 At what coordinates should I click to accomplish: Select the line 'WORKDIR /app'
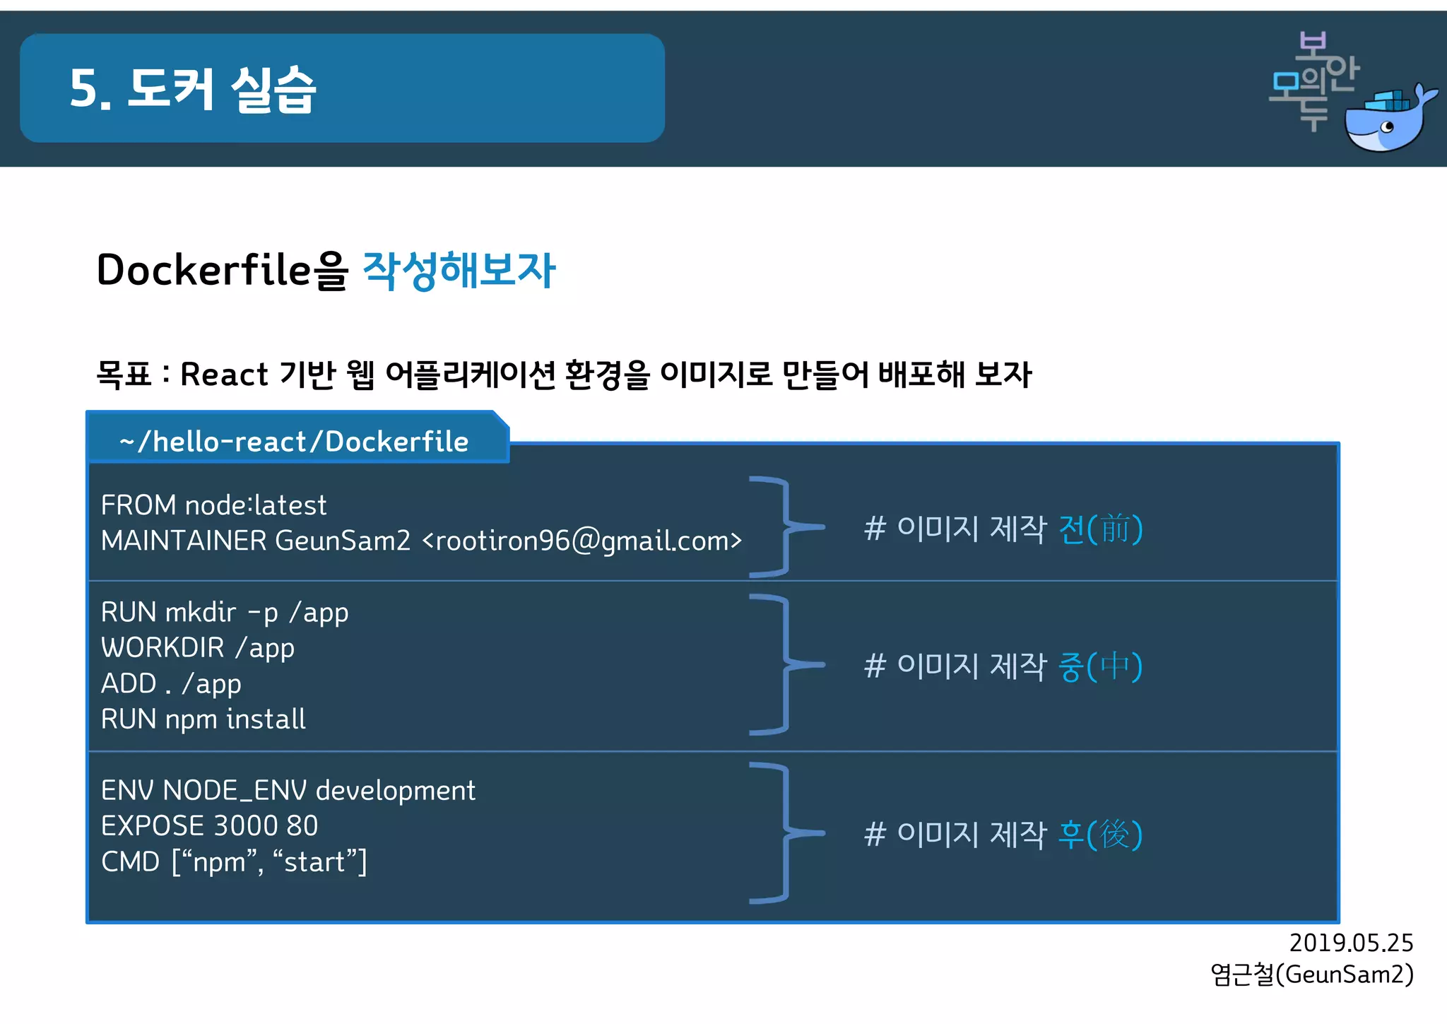tap(198, 648)
